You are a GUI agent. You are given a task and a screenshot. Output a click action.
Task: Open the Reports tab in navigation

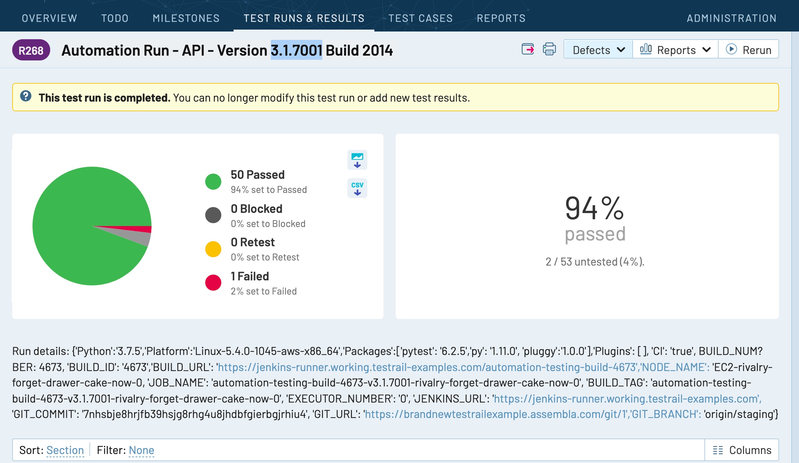(x=501, y=18)
